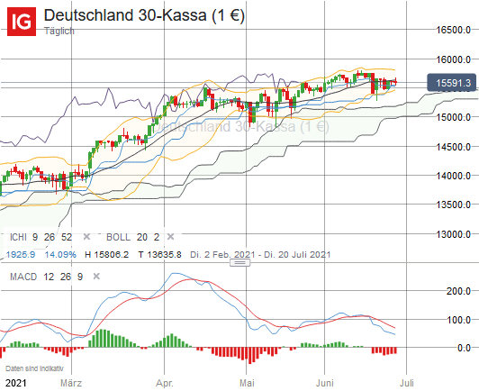Click the Mai date axis label
This screenshot has height=391, width=479.
[x=247, y=383]
